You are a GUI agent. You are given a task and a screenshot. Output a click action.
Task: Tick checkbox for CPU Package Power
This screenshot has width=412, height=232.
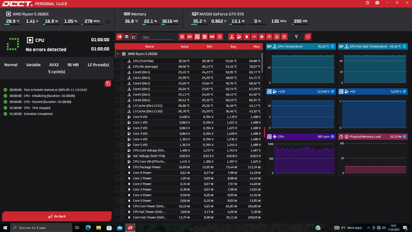click(x=122, y=167)
